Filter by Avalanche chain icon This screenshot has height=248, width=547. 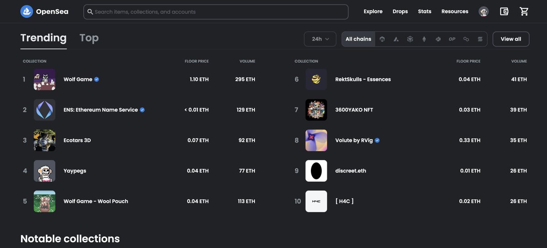tap(396, 39)
